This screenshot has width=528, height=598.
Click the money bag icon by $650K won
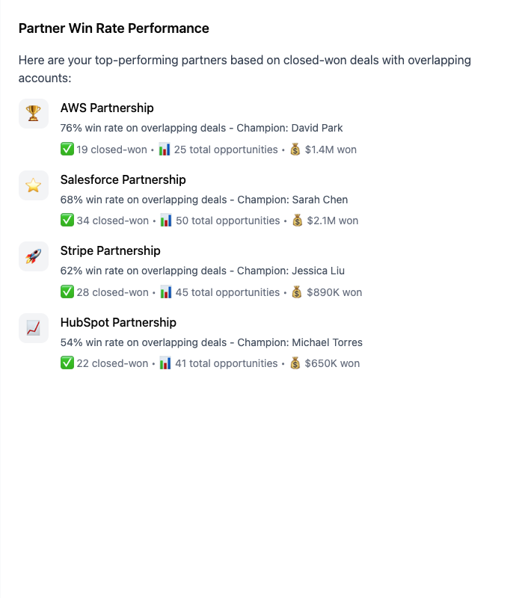[295, 363]
